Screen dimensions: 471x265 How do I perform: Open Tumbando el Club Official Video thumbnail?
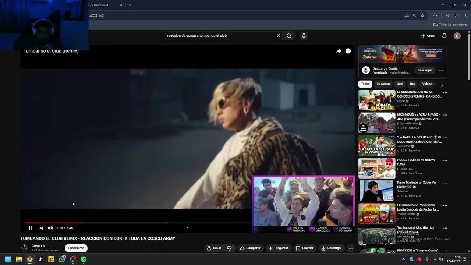point(377,236)
